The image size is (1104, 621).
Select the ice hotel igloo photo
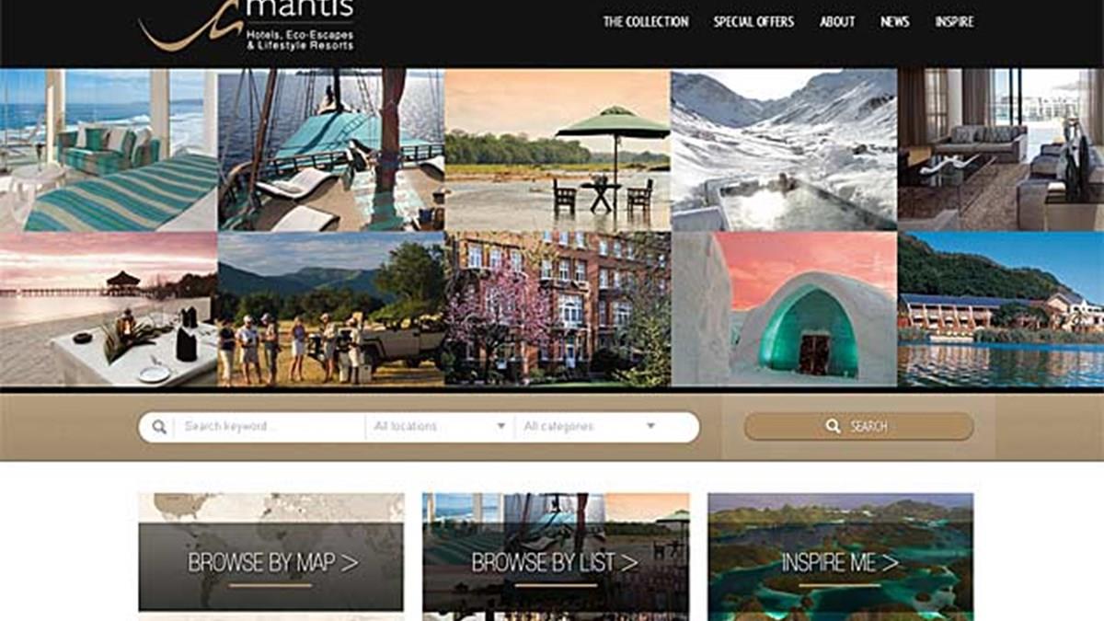784,308
